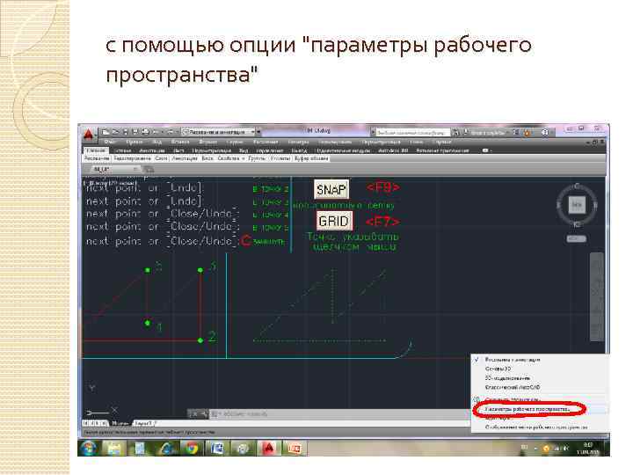Click the navigation bar on the right edge
Image resolution: width=633 pixels, height=475 pixels.
point(597,297)
